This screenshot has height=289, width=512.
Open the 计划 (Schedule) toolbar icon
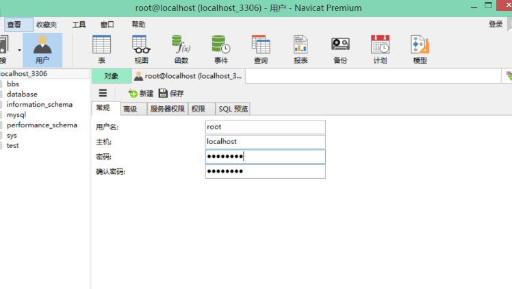[380, 49]
